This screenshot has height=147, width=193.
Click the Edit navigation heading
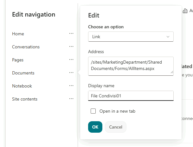pos(34,15)
